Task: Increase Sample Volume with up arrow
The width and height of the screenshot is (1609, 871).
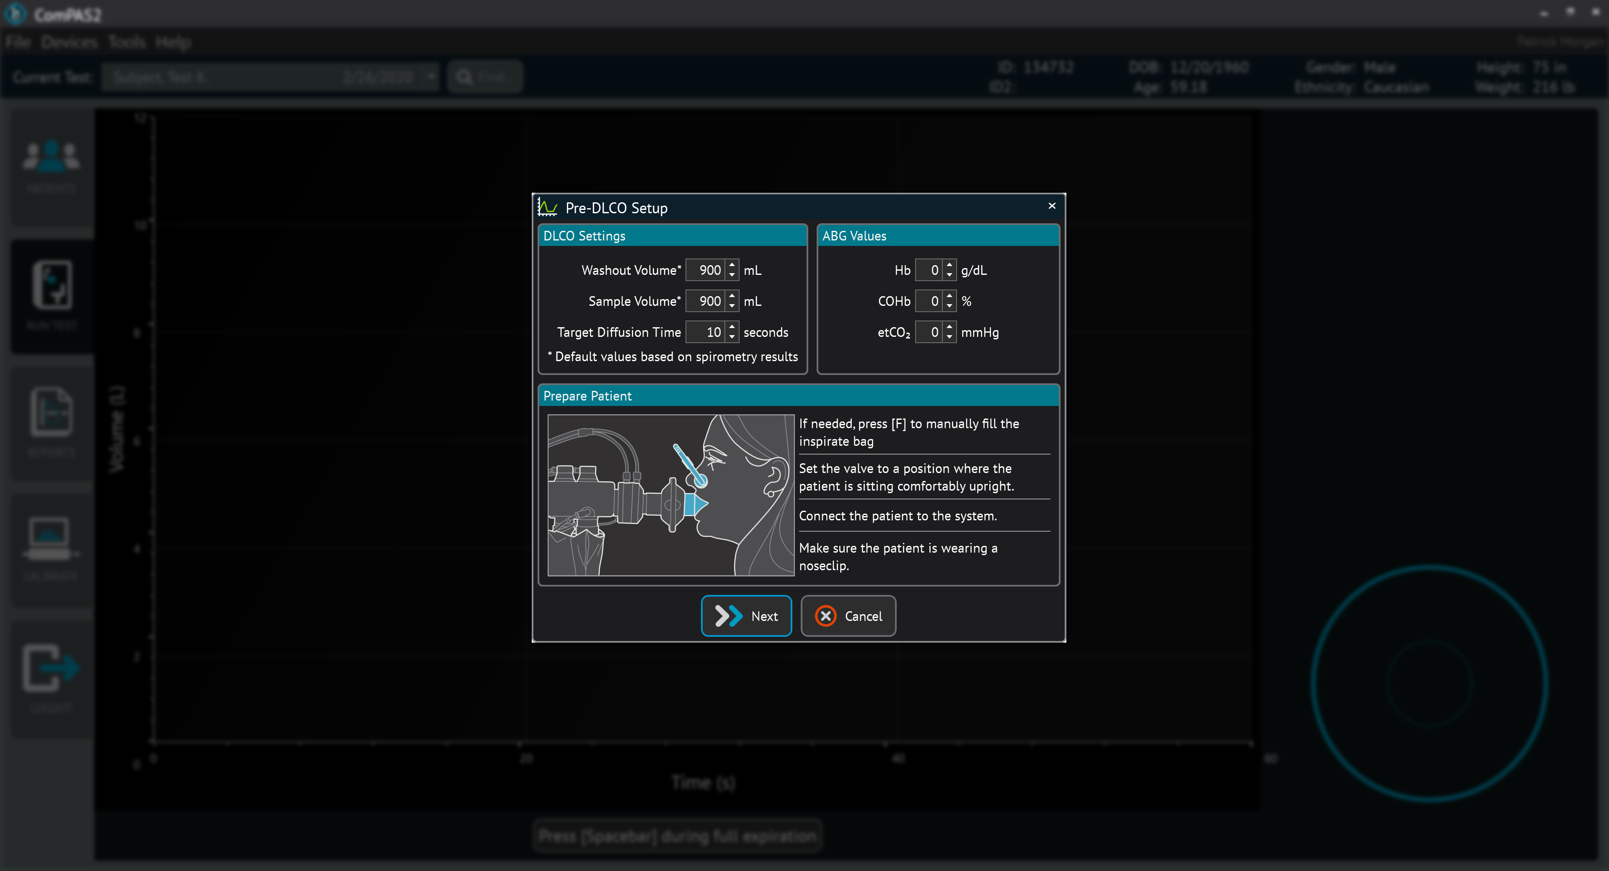Action: tap(732, 296)
